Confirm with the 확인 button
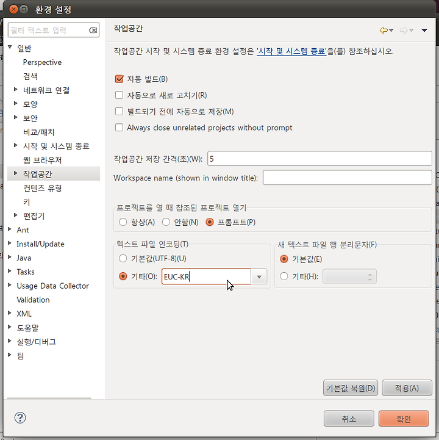The image size is (439, 440). pos(404,419)
